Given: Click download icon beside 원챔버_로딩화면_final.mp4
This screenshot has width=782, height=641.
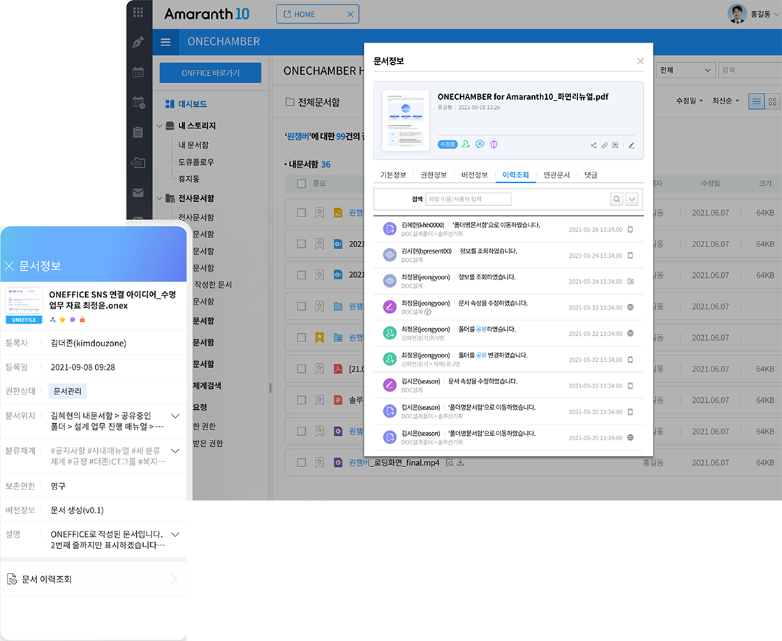Looking at the screenshot, I should pyautogui.click(x=460, y=462).
